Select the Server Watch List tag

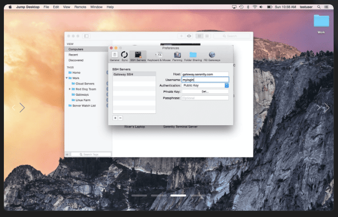click(x=82, y=106)
